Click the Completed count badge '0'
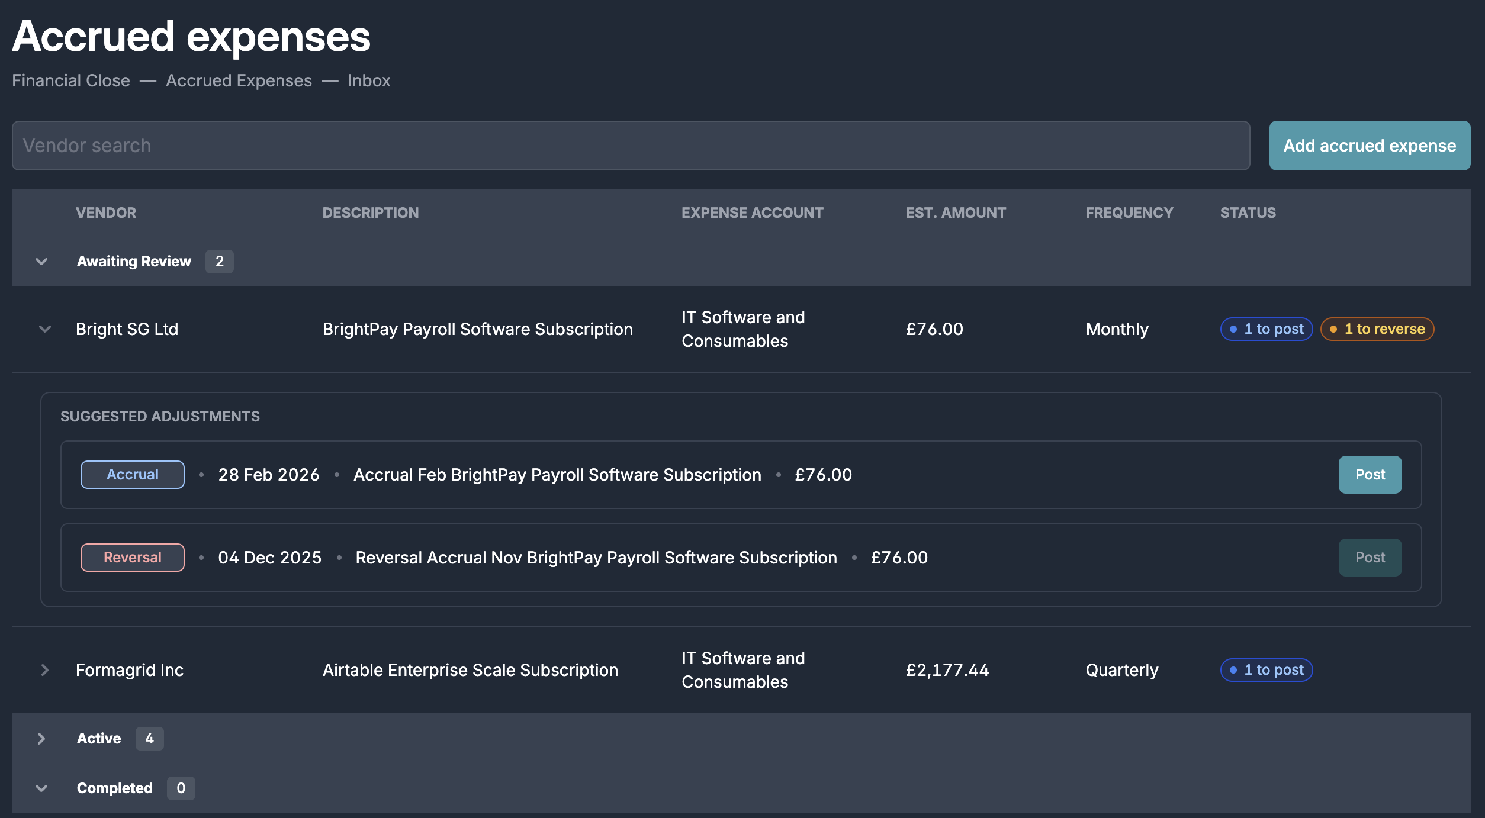 tap(181, 788)
